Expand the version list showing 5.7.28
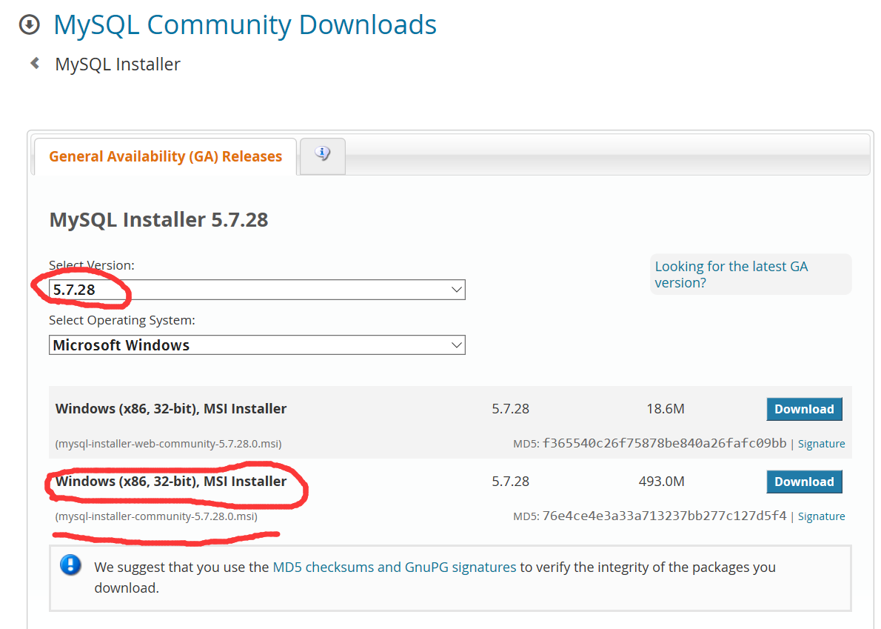The width and height of the screenshot is (881, 629). tap(457, 289)
